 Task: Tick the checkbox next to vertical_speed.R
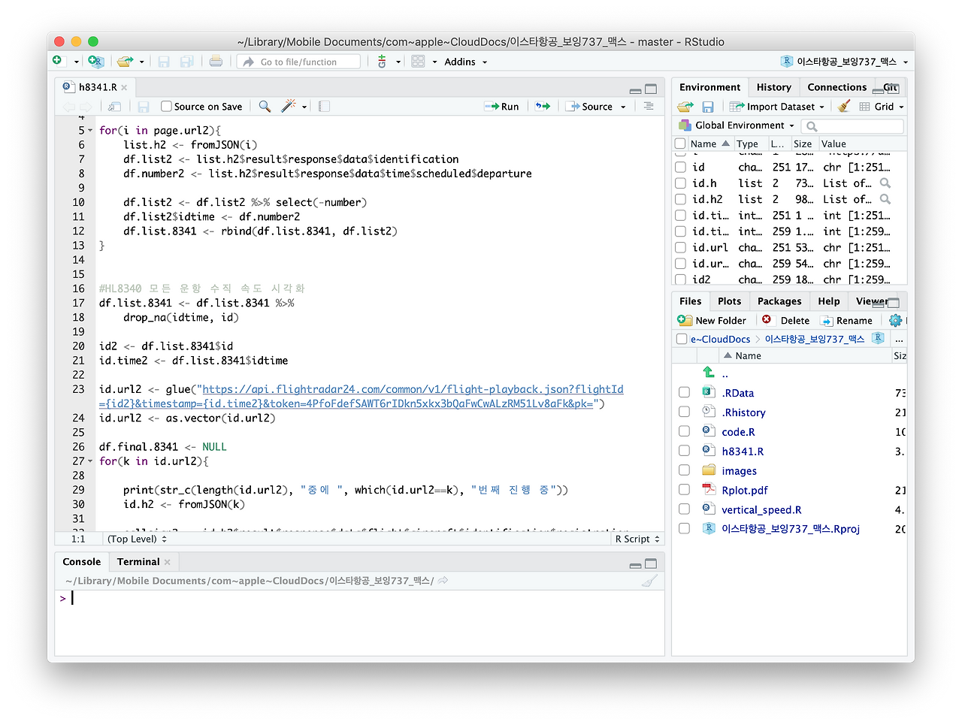pyautogui.click(x=684, y=509)
